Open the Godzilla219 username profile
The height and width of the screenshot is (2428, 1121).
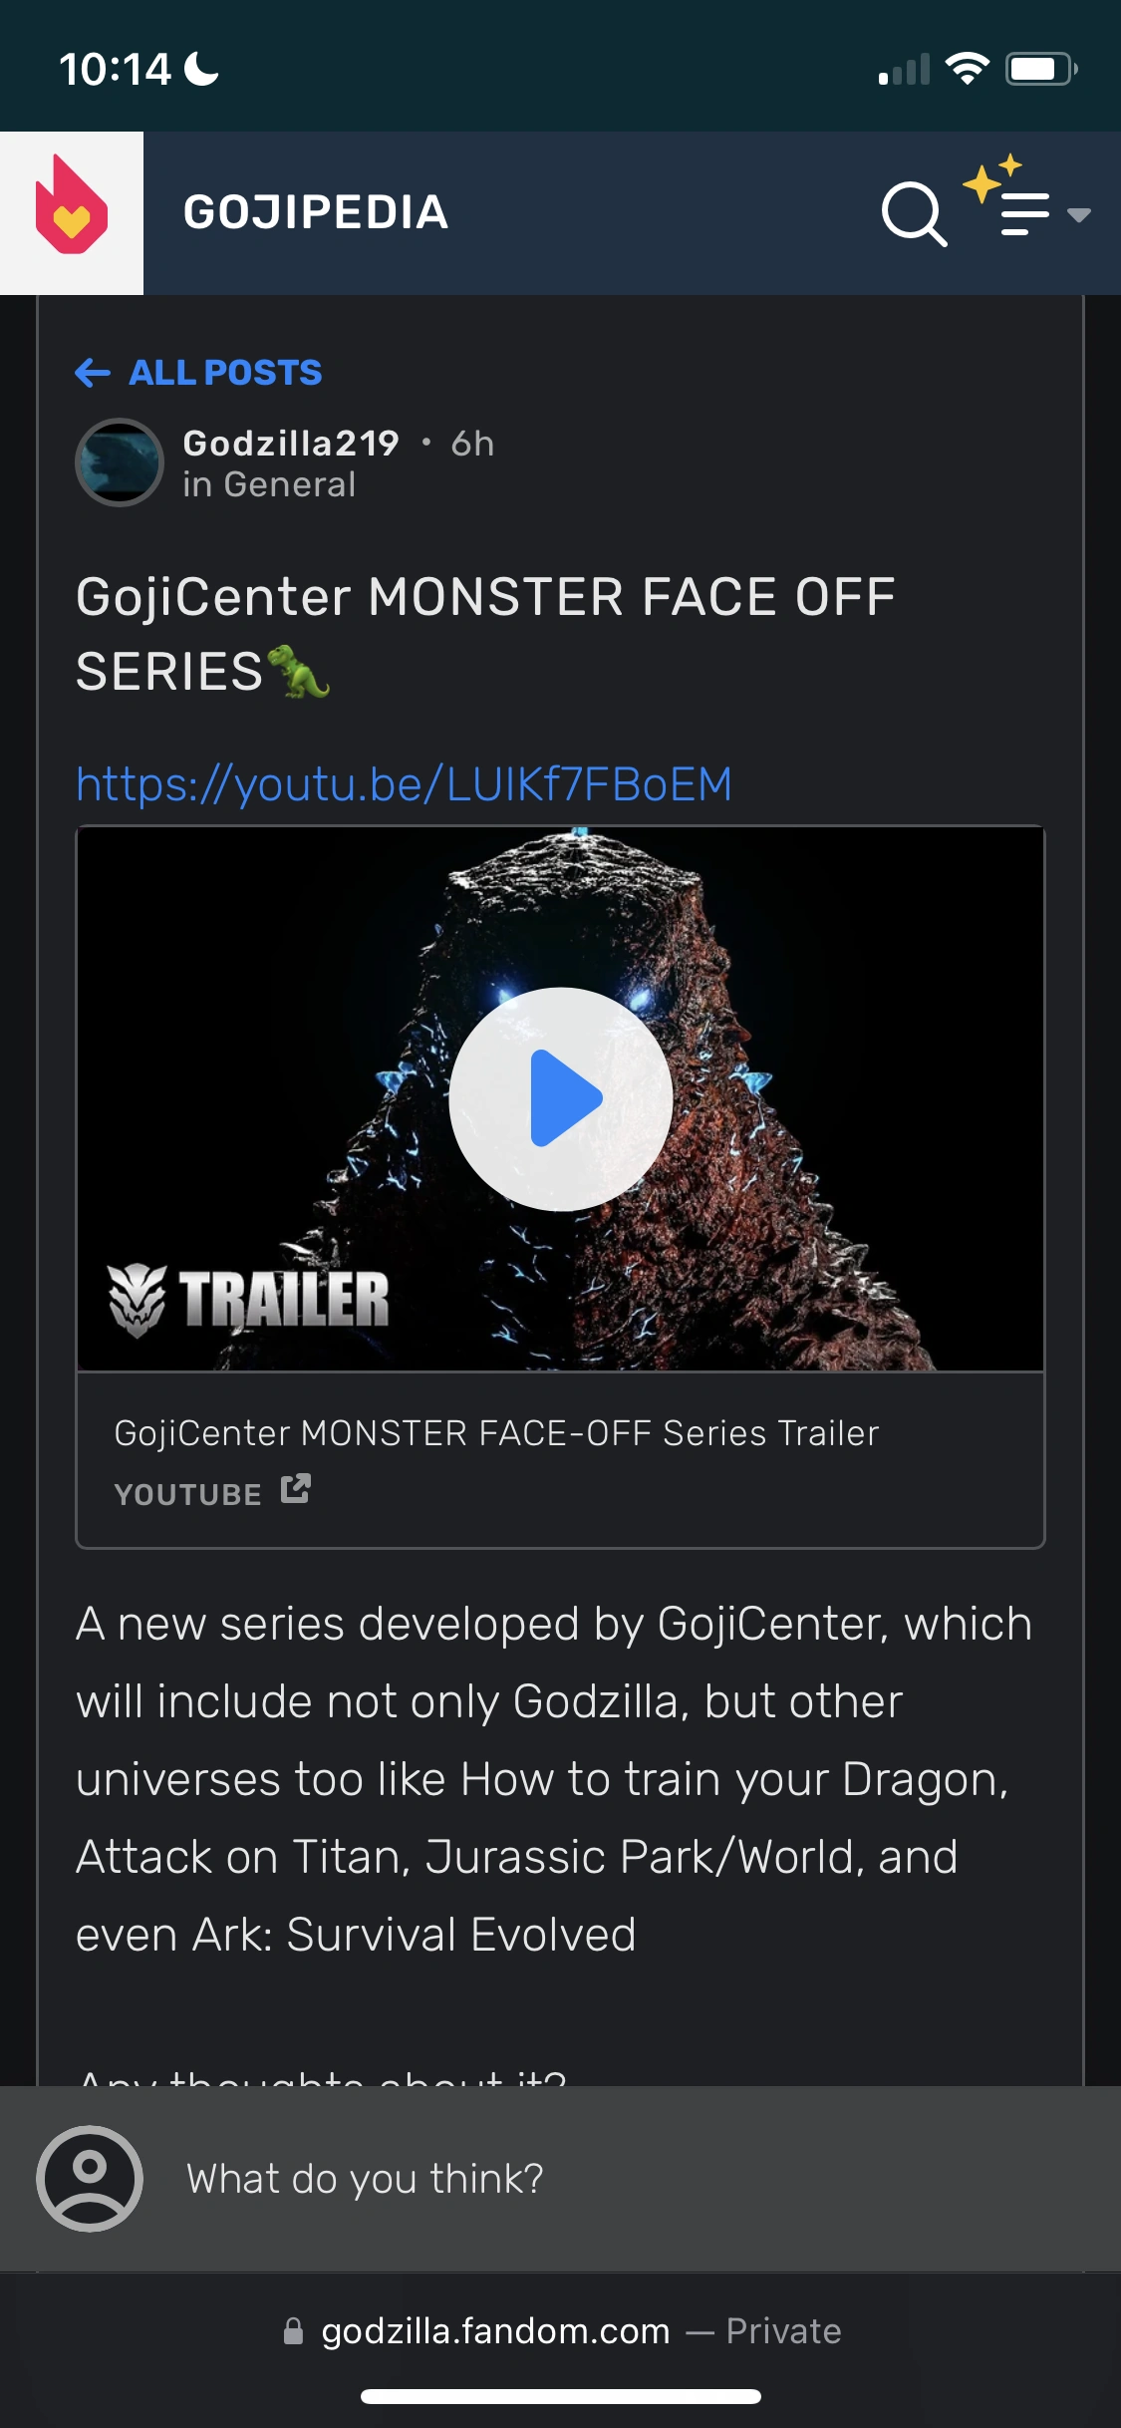point(291,444)
